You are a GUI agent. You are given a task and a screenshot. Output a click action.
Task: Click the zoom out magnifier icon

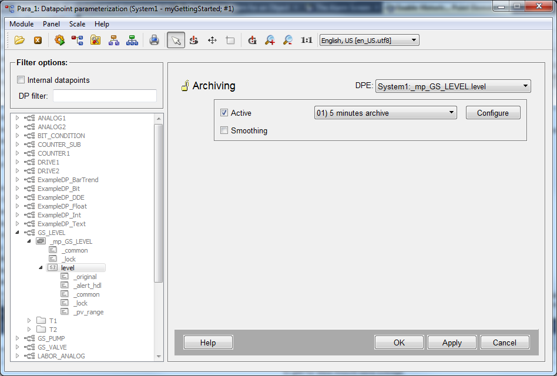(x=288, y=40)
